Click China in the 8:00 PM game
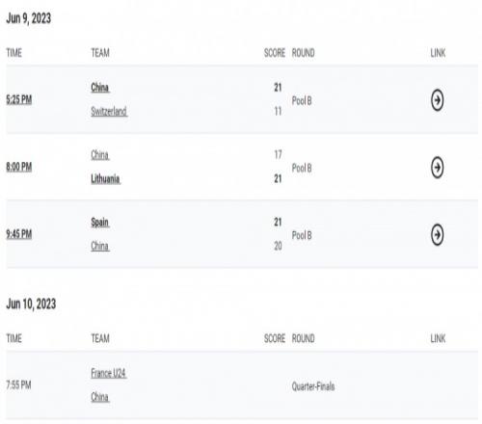 [100, 155]
